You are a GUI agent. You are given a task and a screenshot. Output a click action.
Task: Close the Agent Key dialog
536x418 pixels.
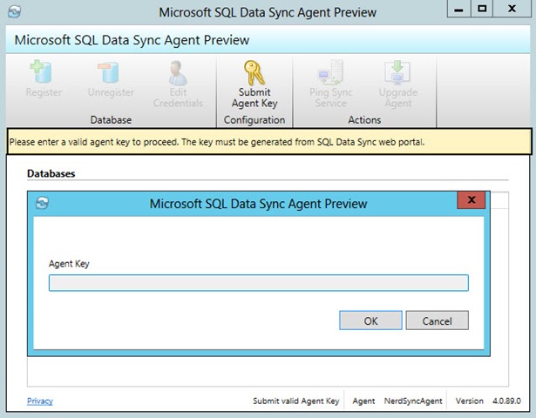472,200
